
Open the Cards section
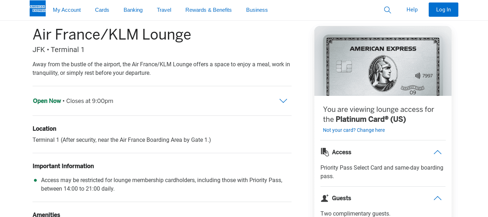point(102,10)
